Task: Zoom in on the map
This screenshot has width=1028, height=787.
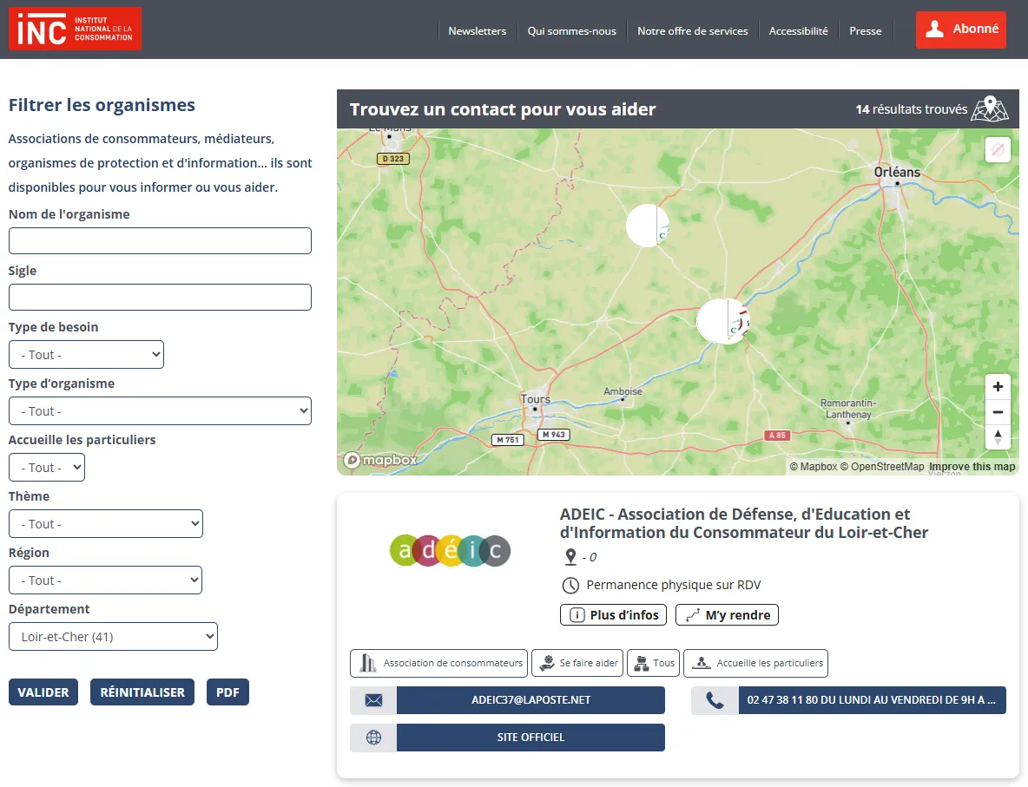Action: 998,387
